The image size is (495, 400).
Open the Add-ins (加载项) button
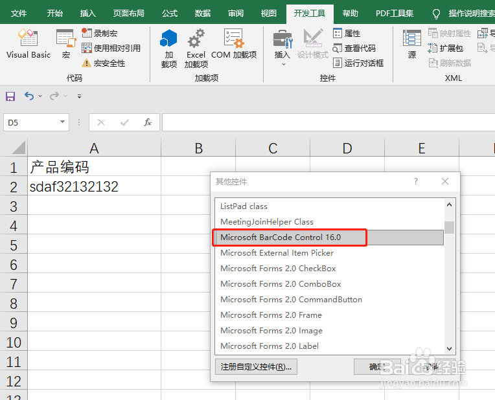pos(169,49)
